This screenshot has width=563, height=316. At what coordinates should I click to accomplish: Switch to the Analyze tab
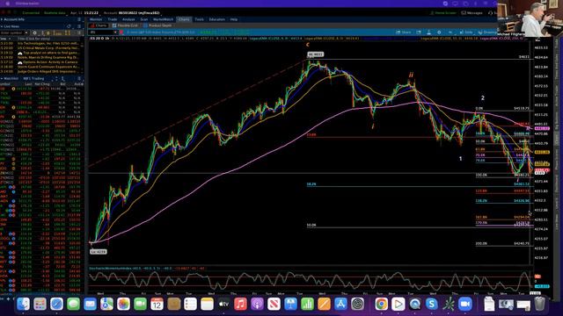[128, 19]
